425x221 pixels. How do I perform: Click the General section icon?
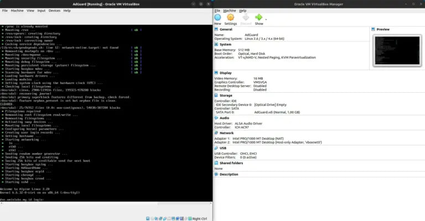tap(216, 29)
